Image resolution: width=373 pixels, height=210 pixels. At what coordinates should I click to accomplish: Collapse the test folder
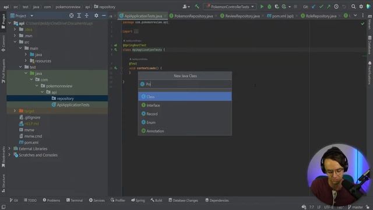(20, 67)
